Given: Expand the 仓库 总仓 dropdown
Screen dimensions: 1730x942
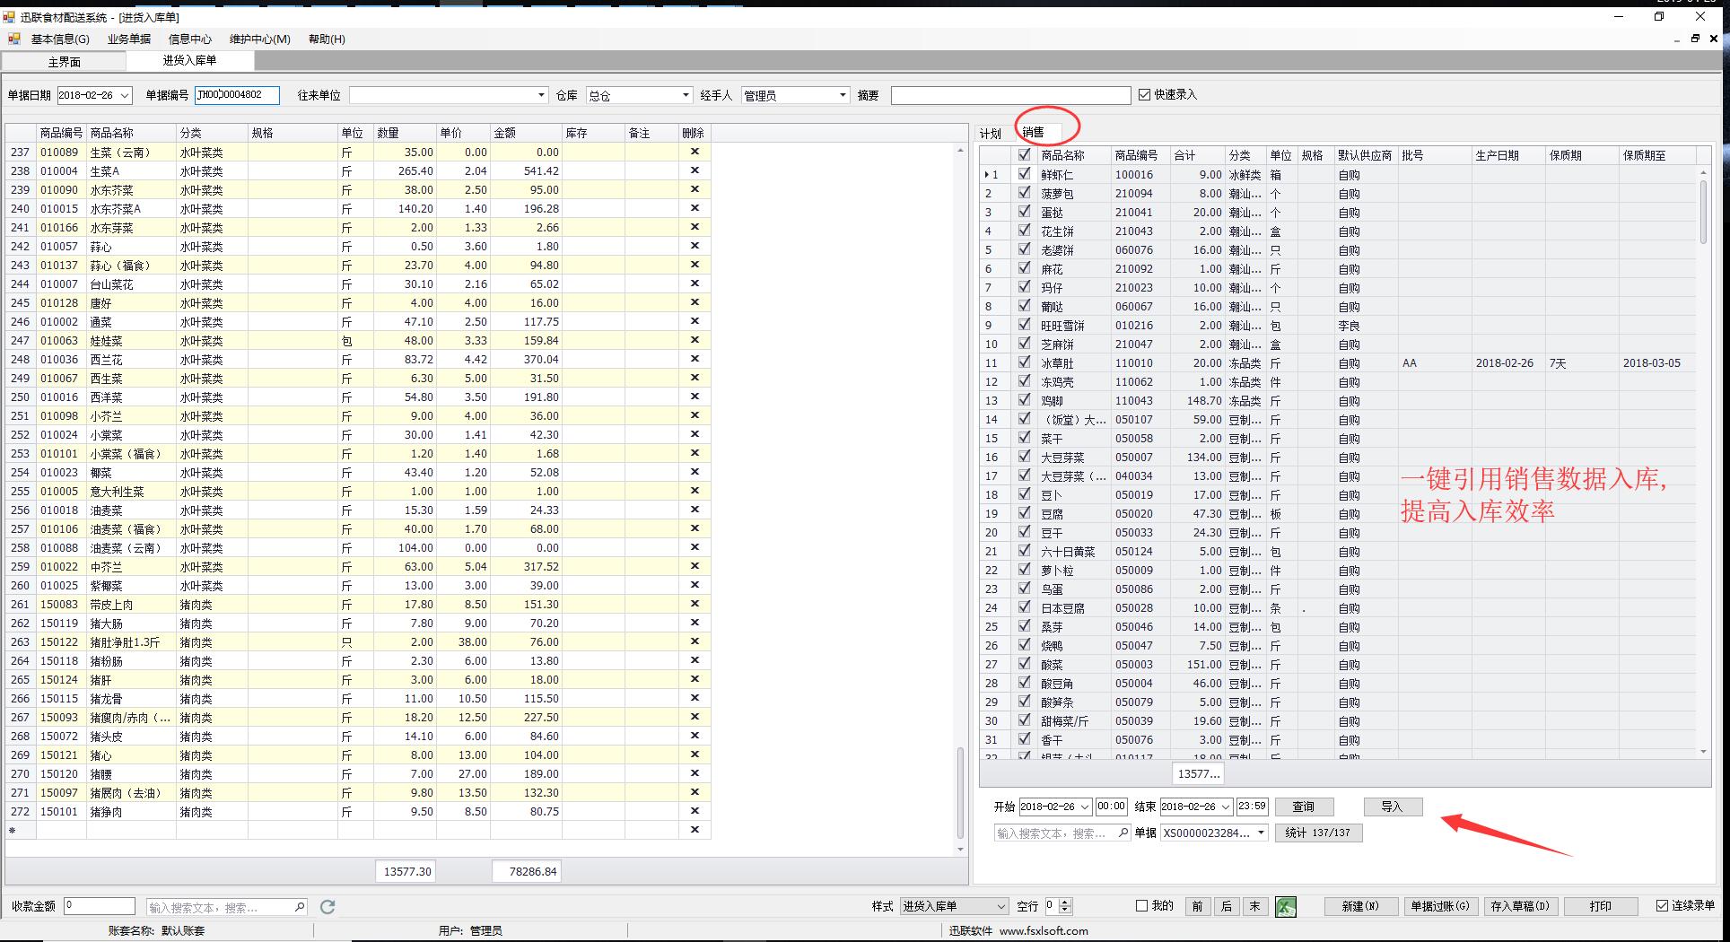Looking at the screenshot, I should click(x=686, y=95).
